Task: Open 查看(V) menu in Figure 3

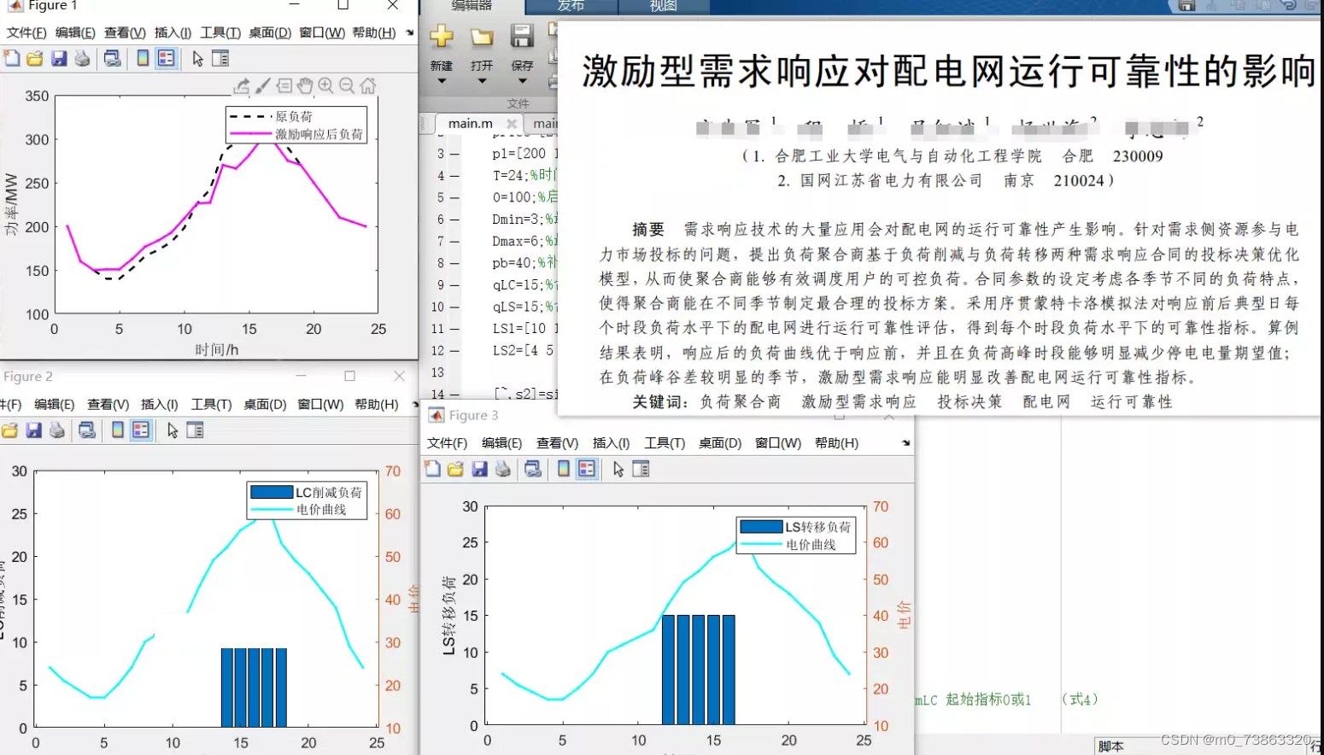Action: tap(557, 442)
